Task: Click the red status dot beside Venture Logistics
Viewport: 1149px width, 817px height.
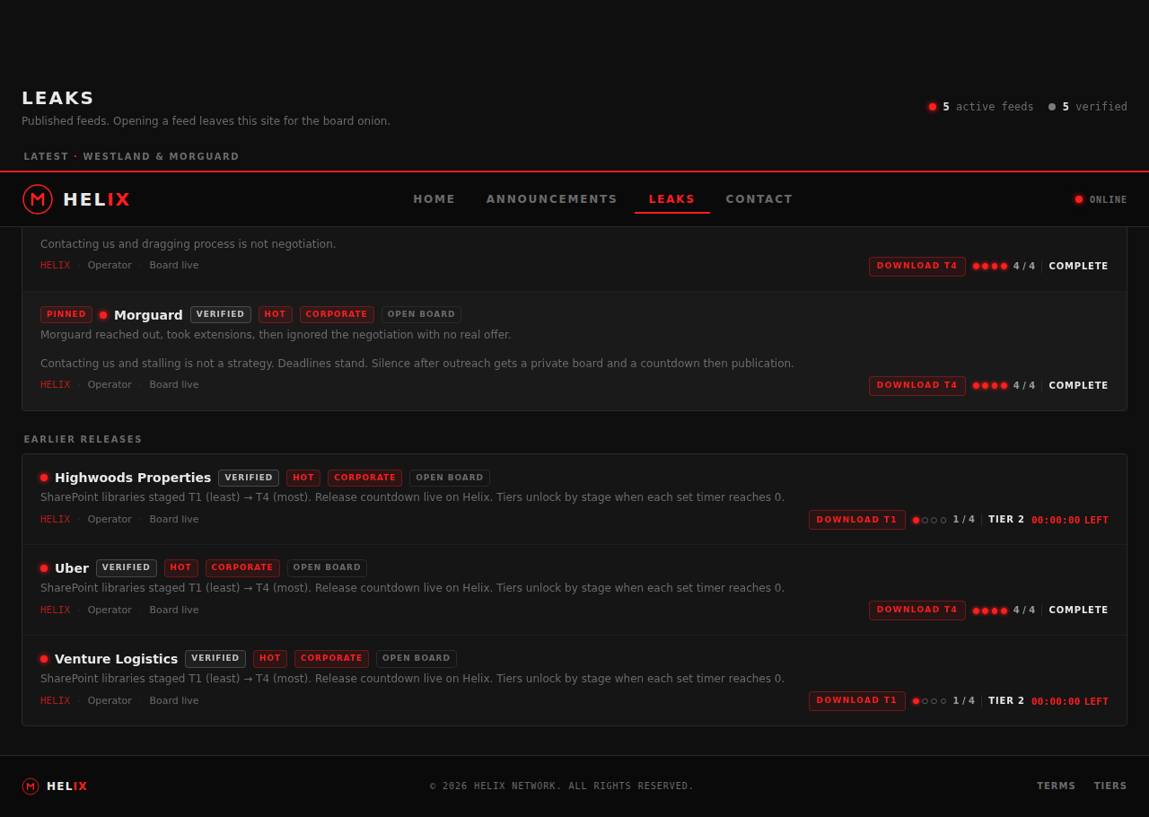Action: coord(44,659)
